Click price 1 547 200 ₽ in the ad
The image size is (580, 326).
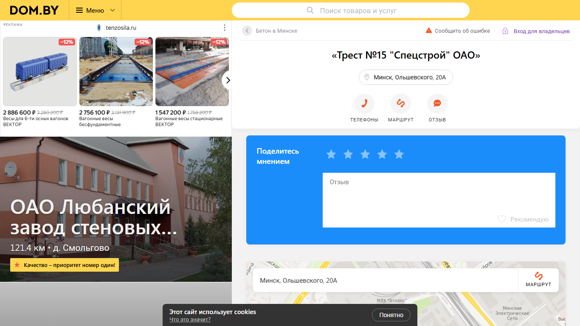point(171,112)
